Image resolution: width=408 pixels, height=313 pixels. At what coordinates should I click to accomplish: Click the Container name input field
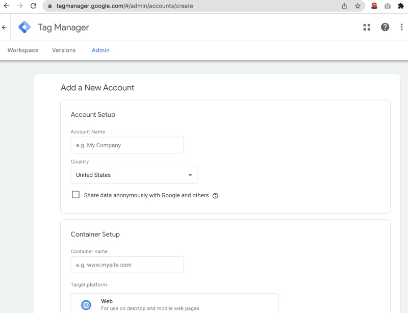[x=127, y=265]
